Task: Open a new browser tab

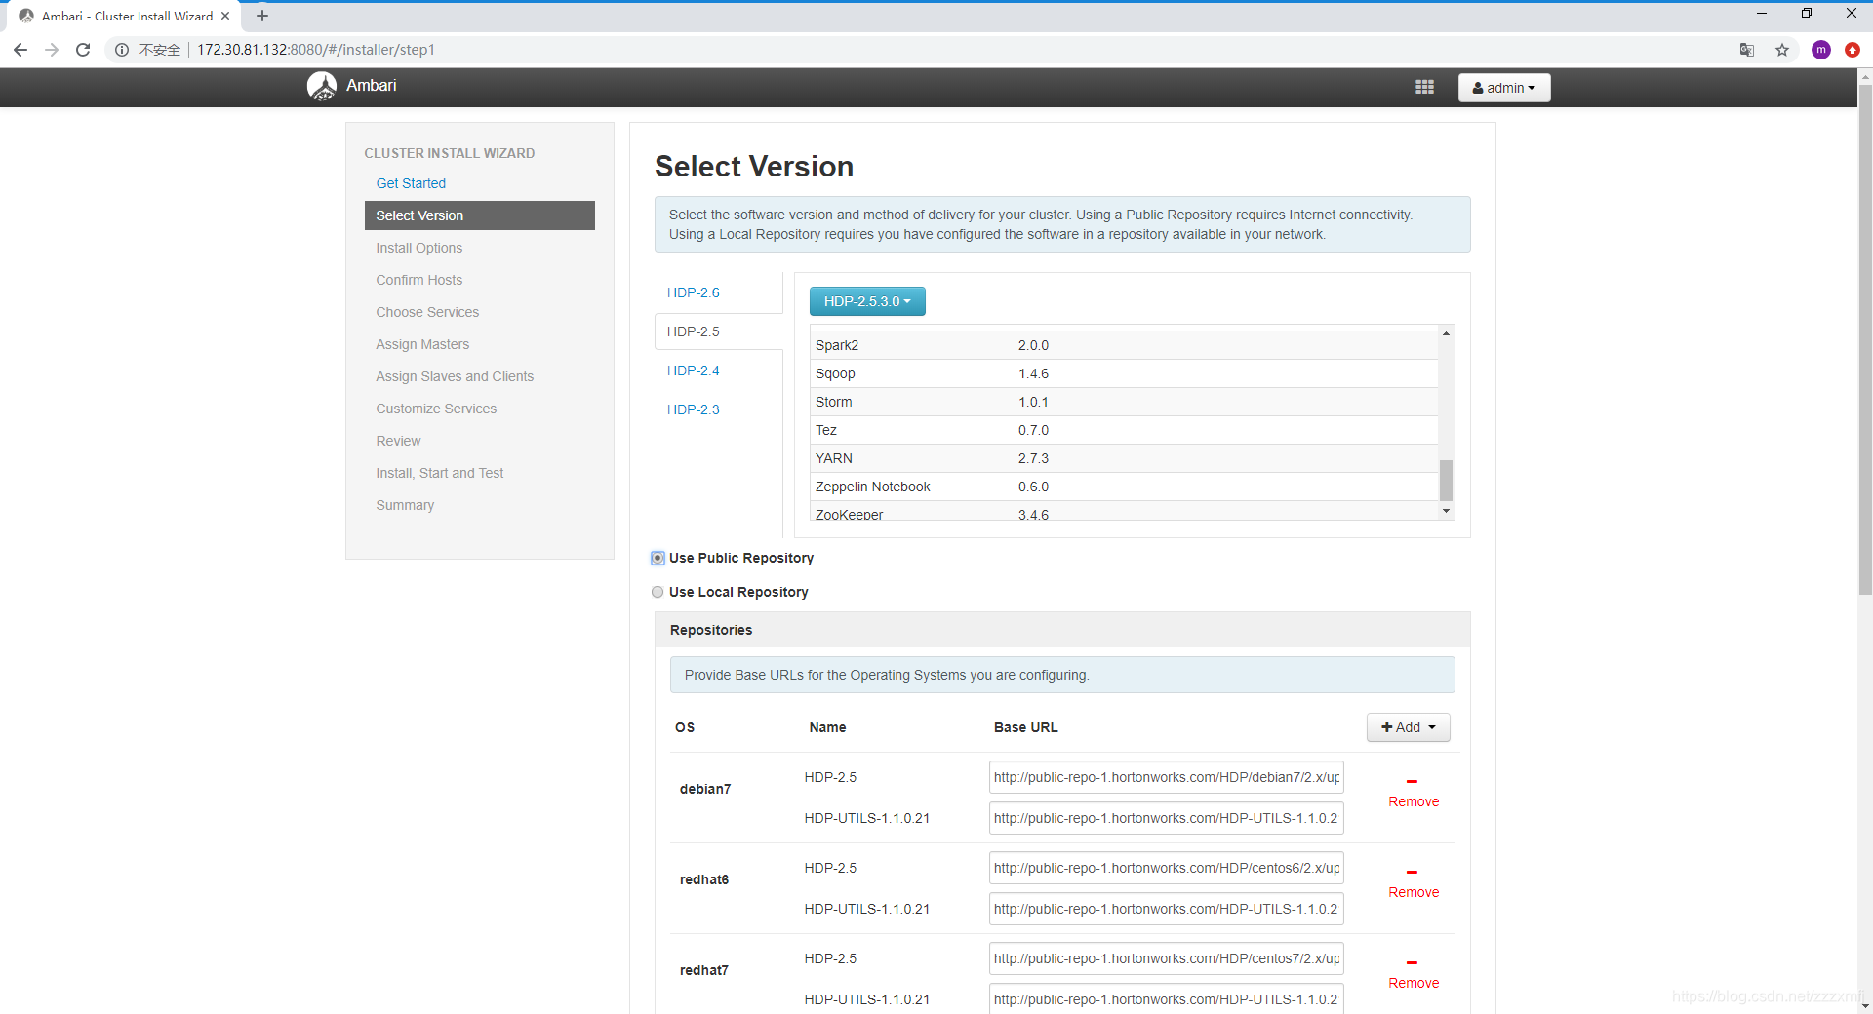Action: [262, 16]
